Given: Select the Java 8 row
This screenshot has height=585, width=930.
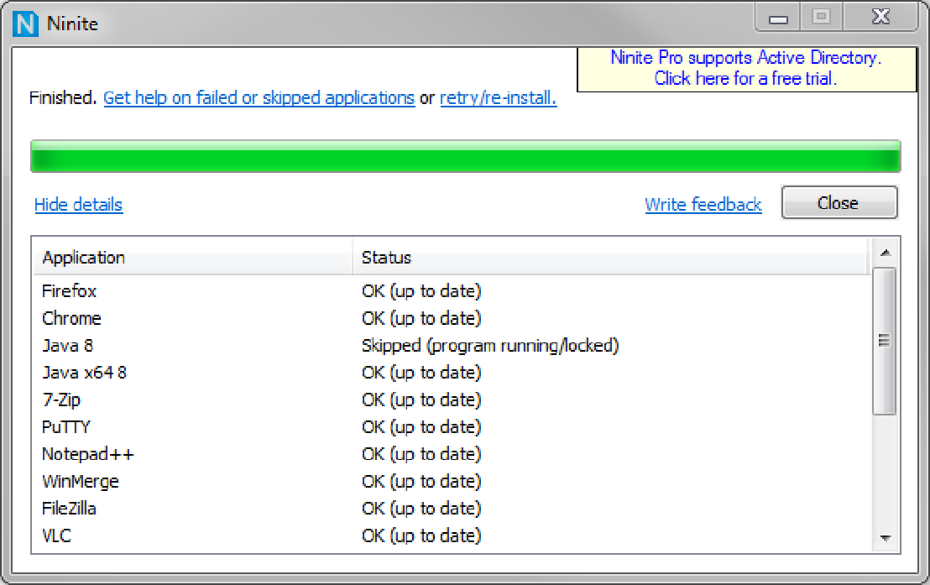Looking at the screenshot, I should click(452, 346).
